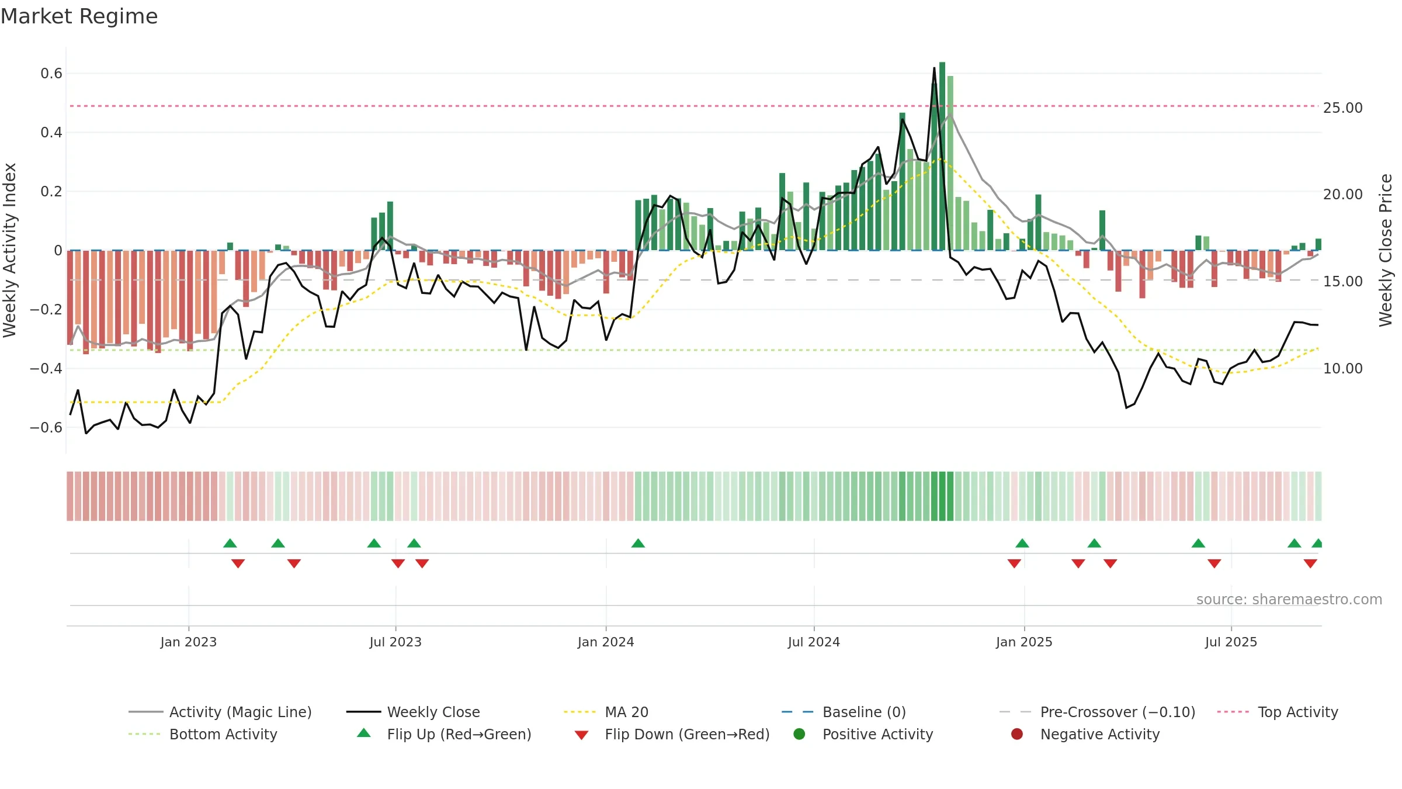Click the Baseline (0) legend entry
This screenshot has height=789, width=1402.
pyautogui.click(x=844, y=712)
